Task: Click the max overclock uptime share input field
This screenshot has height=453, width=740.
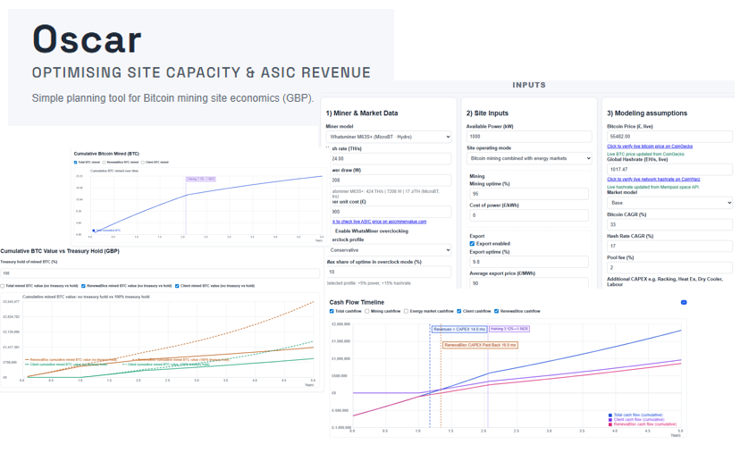Action: [390, 272]
